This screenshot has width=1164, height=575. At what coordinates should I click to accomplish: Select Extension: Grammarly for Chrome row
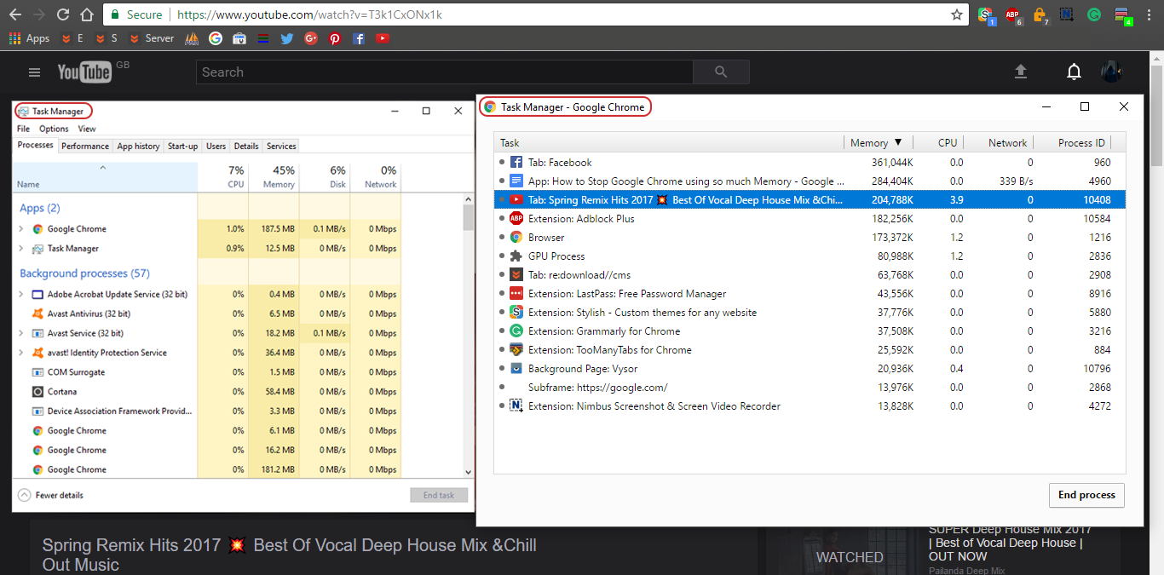click(810, 331)
